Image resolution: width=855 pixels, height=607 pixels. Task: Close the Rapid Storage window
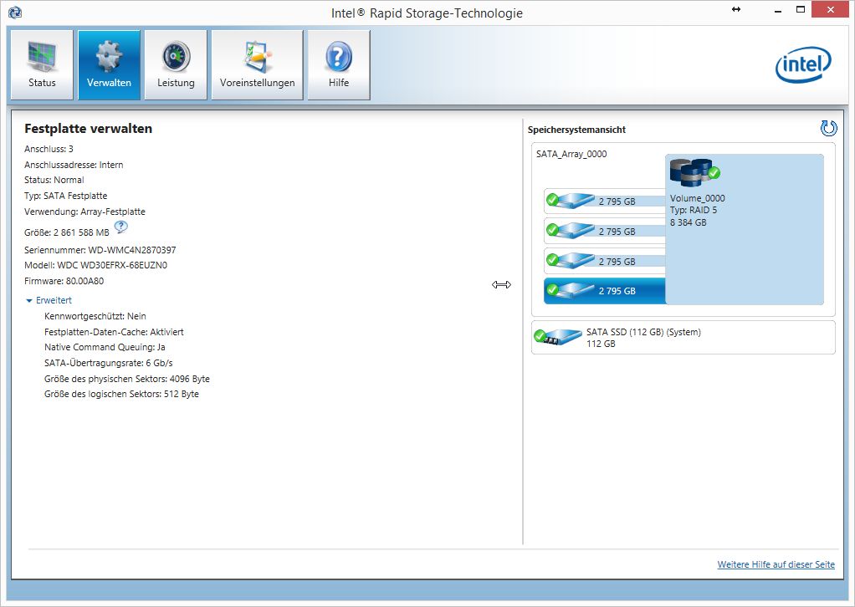coord(831,9)
